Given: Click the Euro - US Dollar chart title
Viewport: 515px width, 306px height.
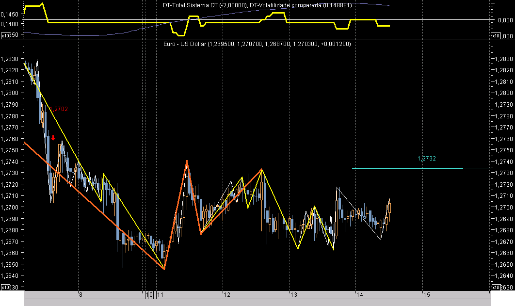Looking at the screenshot, I should click(x=257, y=44).
